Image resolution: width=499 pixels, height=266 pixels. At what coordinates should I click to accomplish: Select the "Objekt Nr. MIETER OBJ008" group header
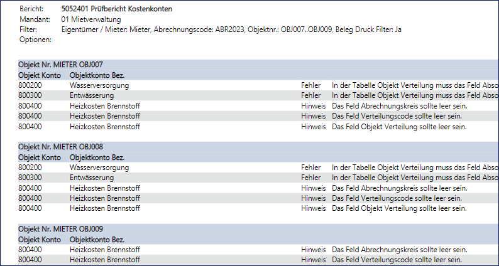click(x=61, y=147)
